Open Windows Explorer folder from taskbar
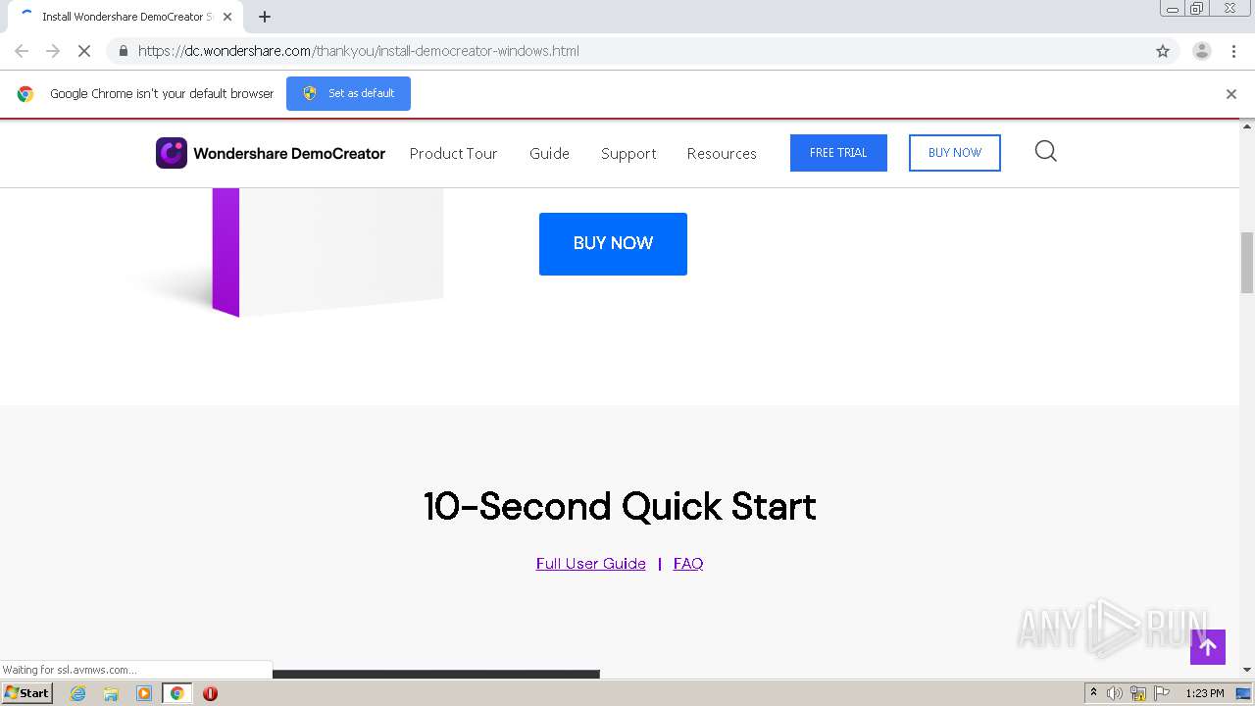Screen dimensions: 1255x706 coord(111,693)
